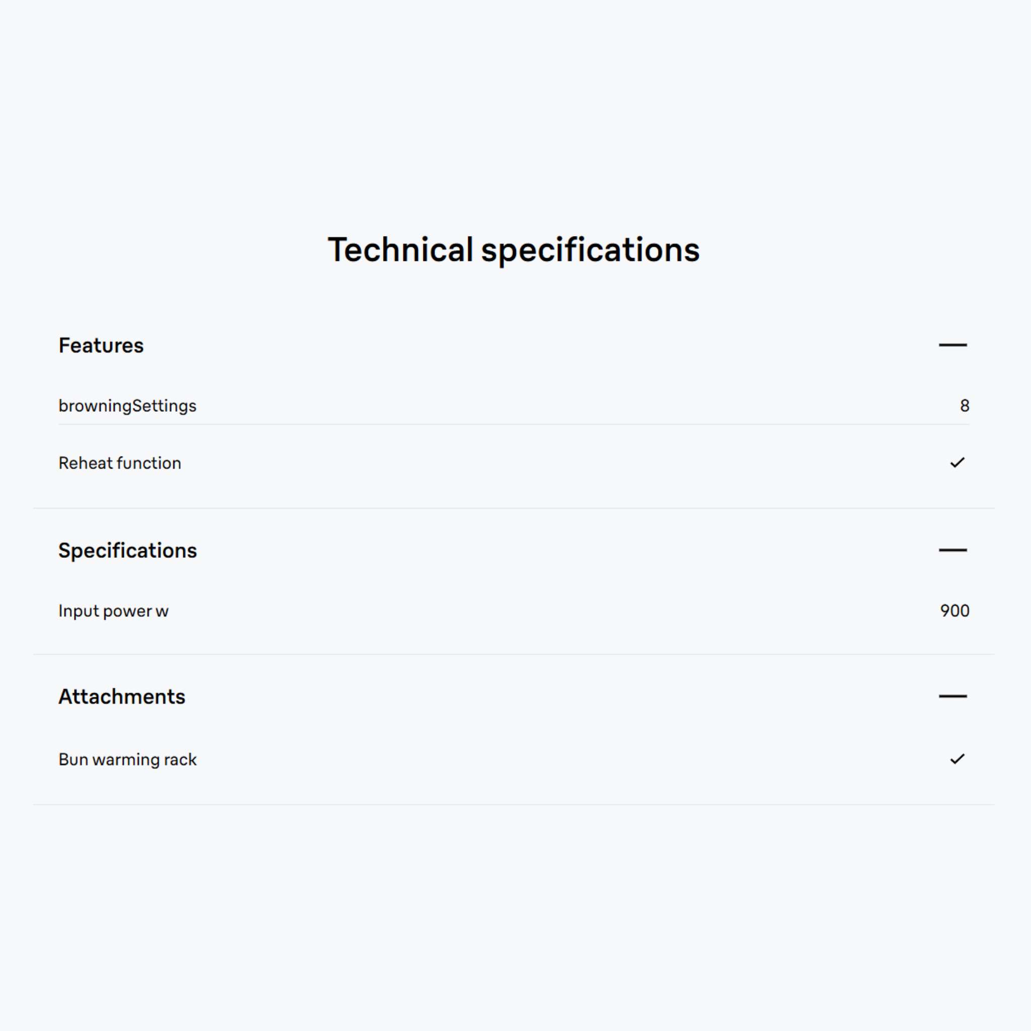Click the Bun warming rack label
The image size is (1031, 1031).
pyautogui.click(x=127, y=759)
